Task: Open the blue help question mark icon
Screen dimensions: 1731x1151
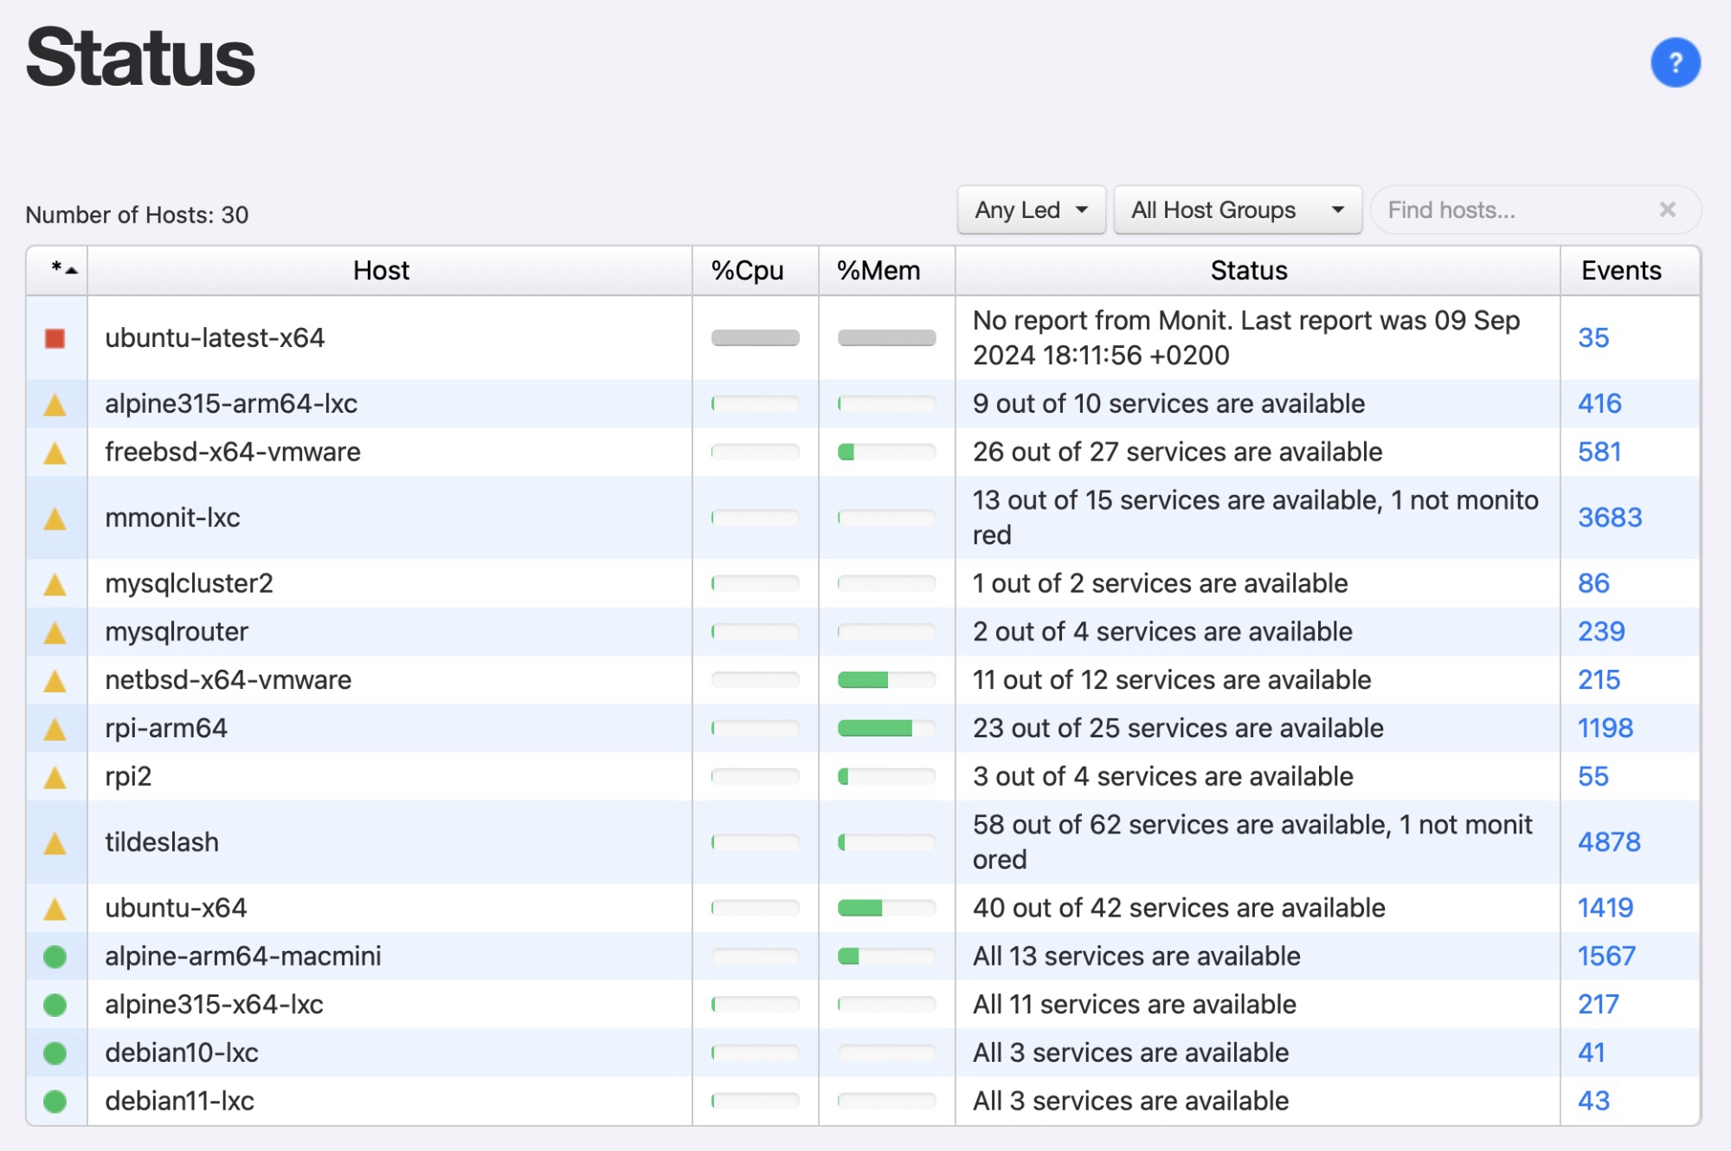Action: pos(1675,62)
